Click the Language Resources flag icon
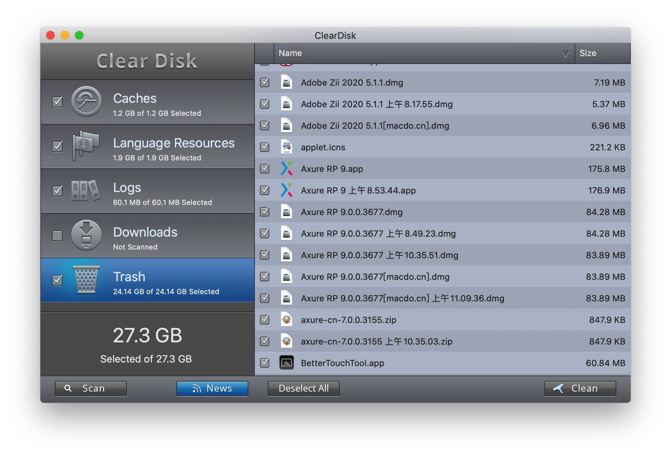This screenshot has width=671, height=456. [x=86, y=146]
